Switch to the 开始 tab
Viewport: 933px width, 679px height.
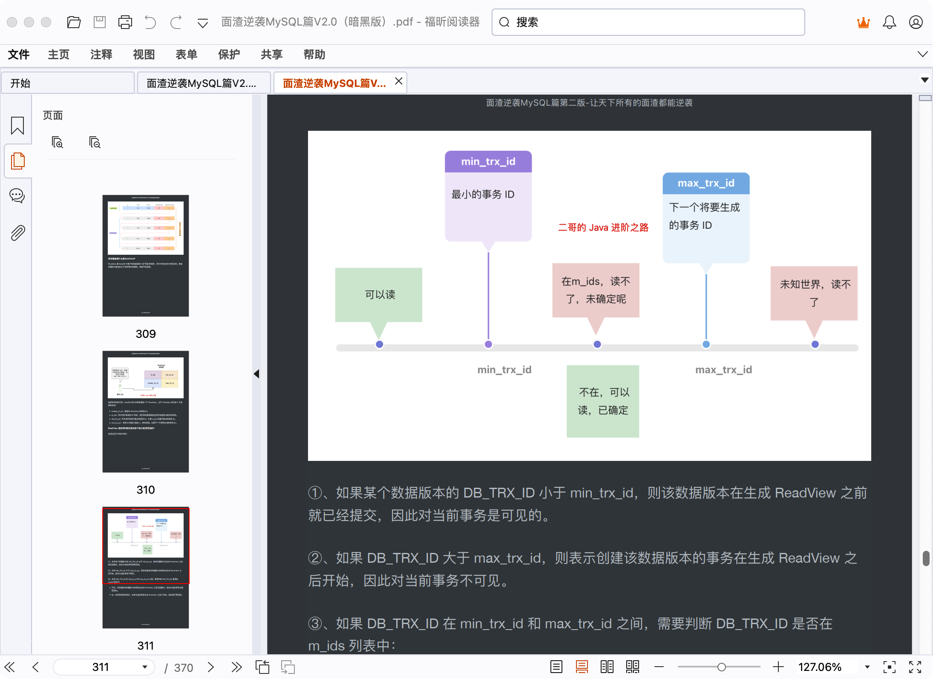click(x=21, y=83)
